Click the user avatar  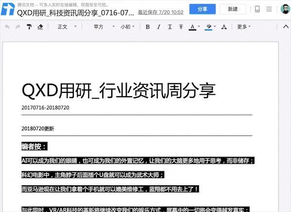click(x=285, y=9)
